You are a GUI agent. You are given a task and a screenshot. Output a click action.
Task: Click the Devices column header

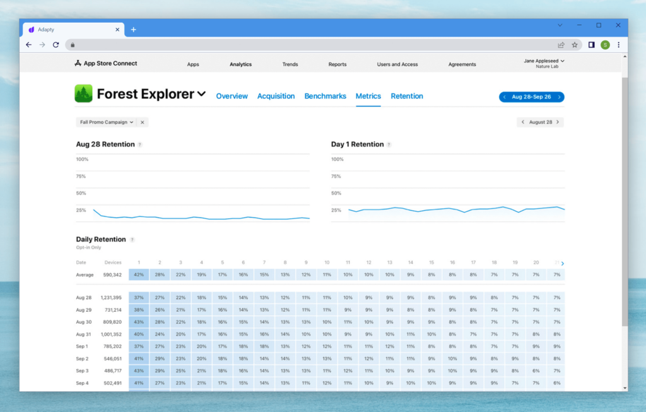(113, 263)
